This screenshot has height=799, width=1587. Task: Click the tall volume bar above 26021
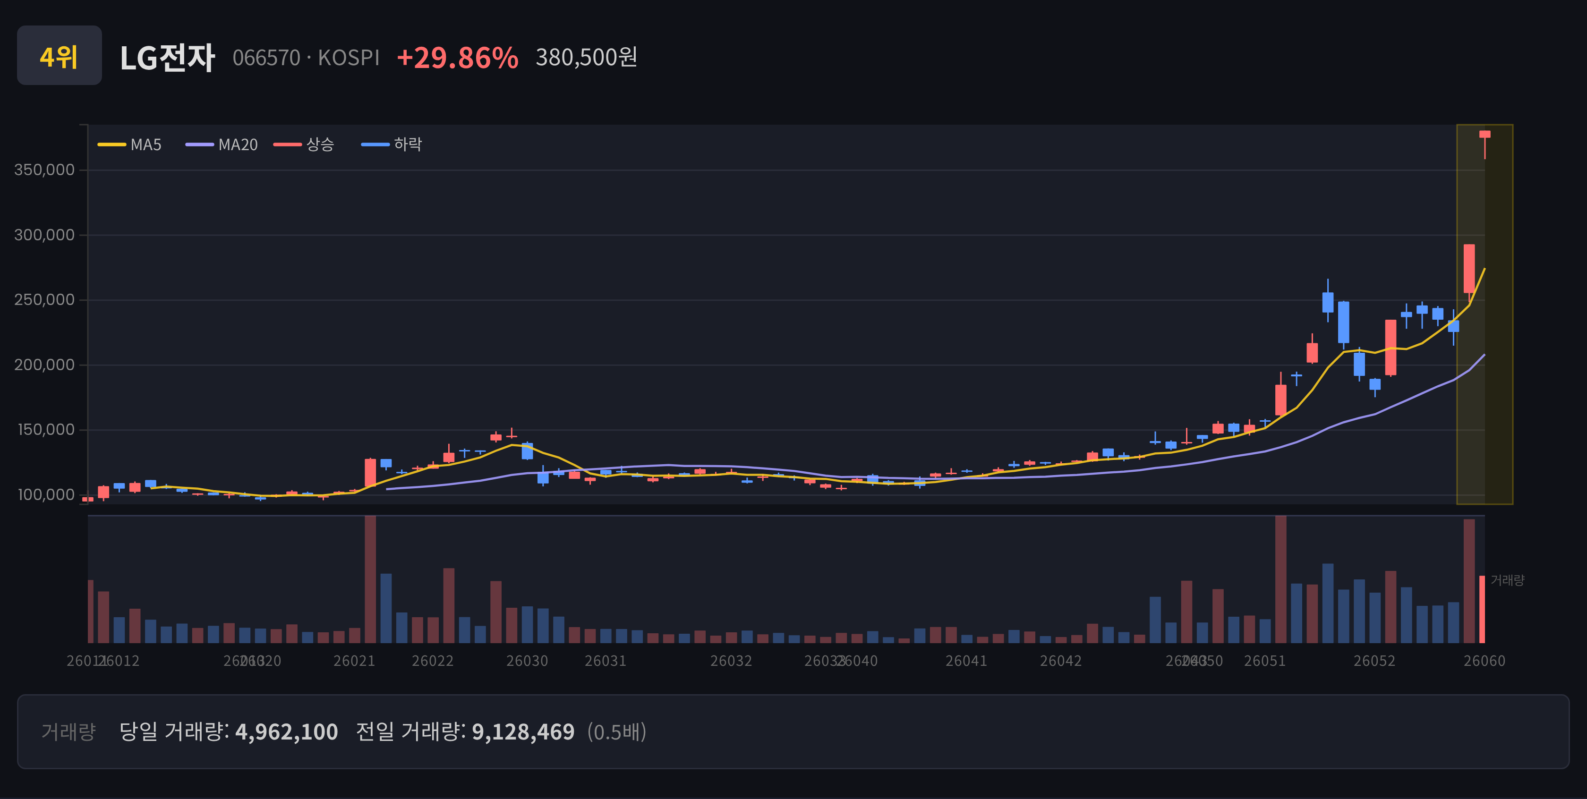pyautogui.click(x=370, y=580)
